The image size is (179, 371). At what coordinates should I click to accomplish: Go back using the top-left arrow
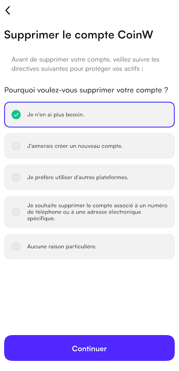tap(8, 10)
